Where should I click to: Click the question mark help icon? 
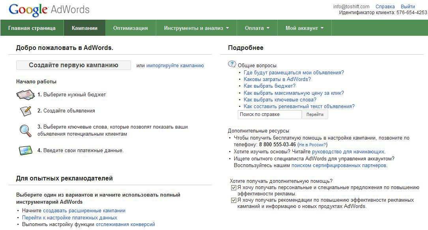[x=232, y=64]
